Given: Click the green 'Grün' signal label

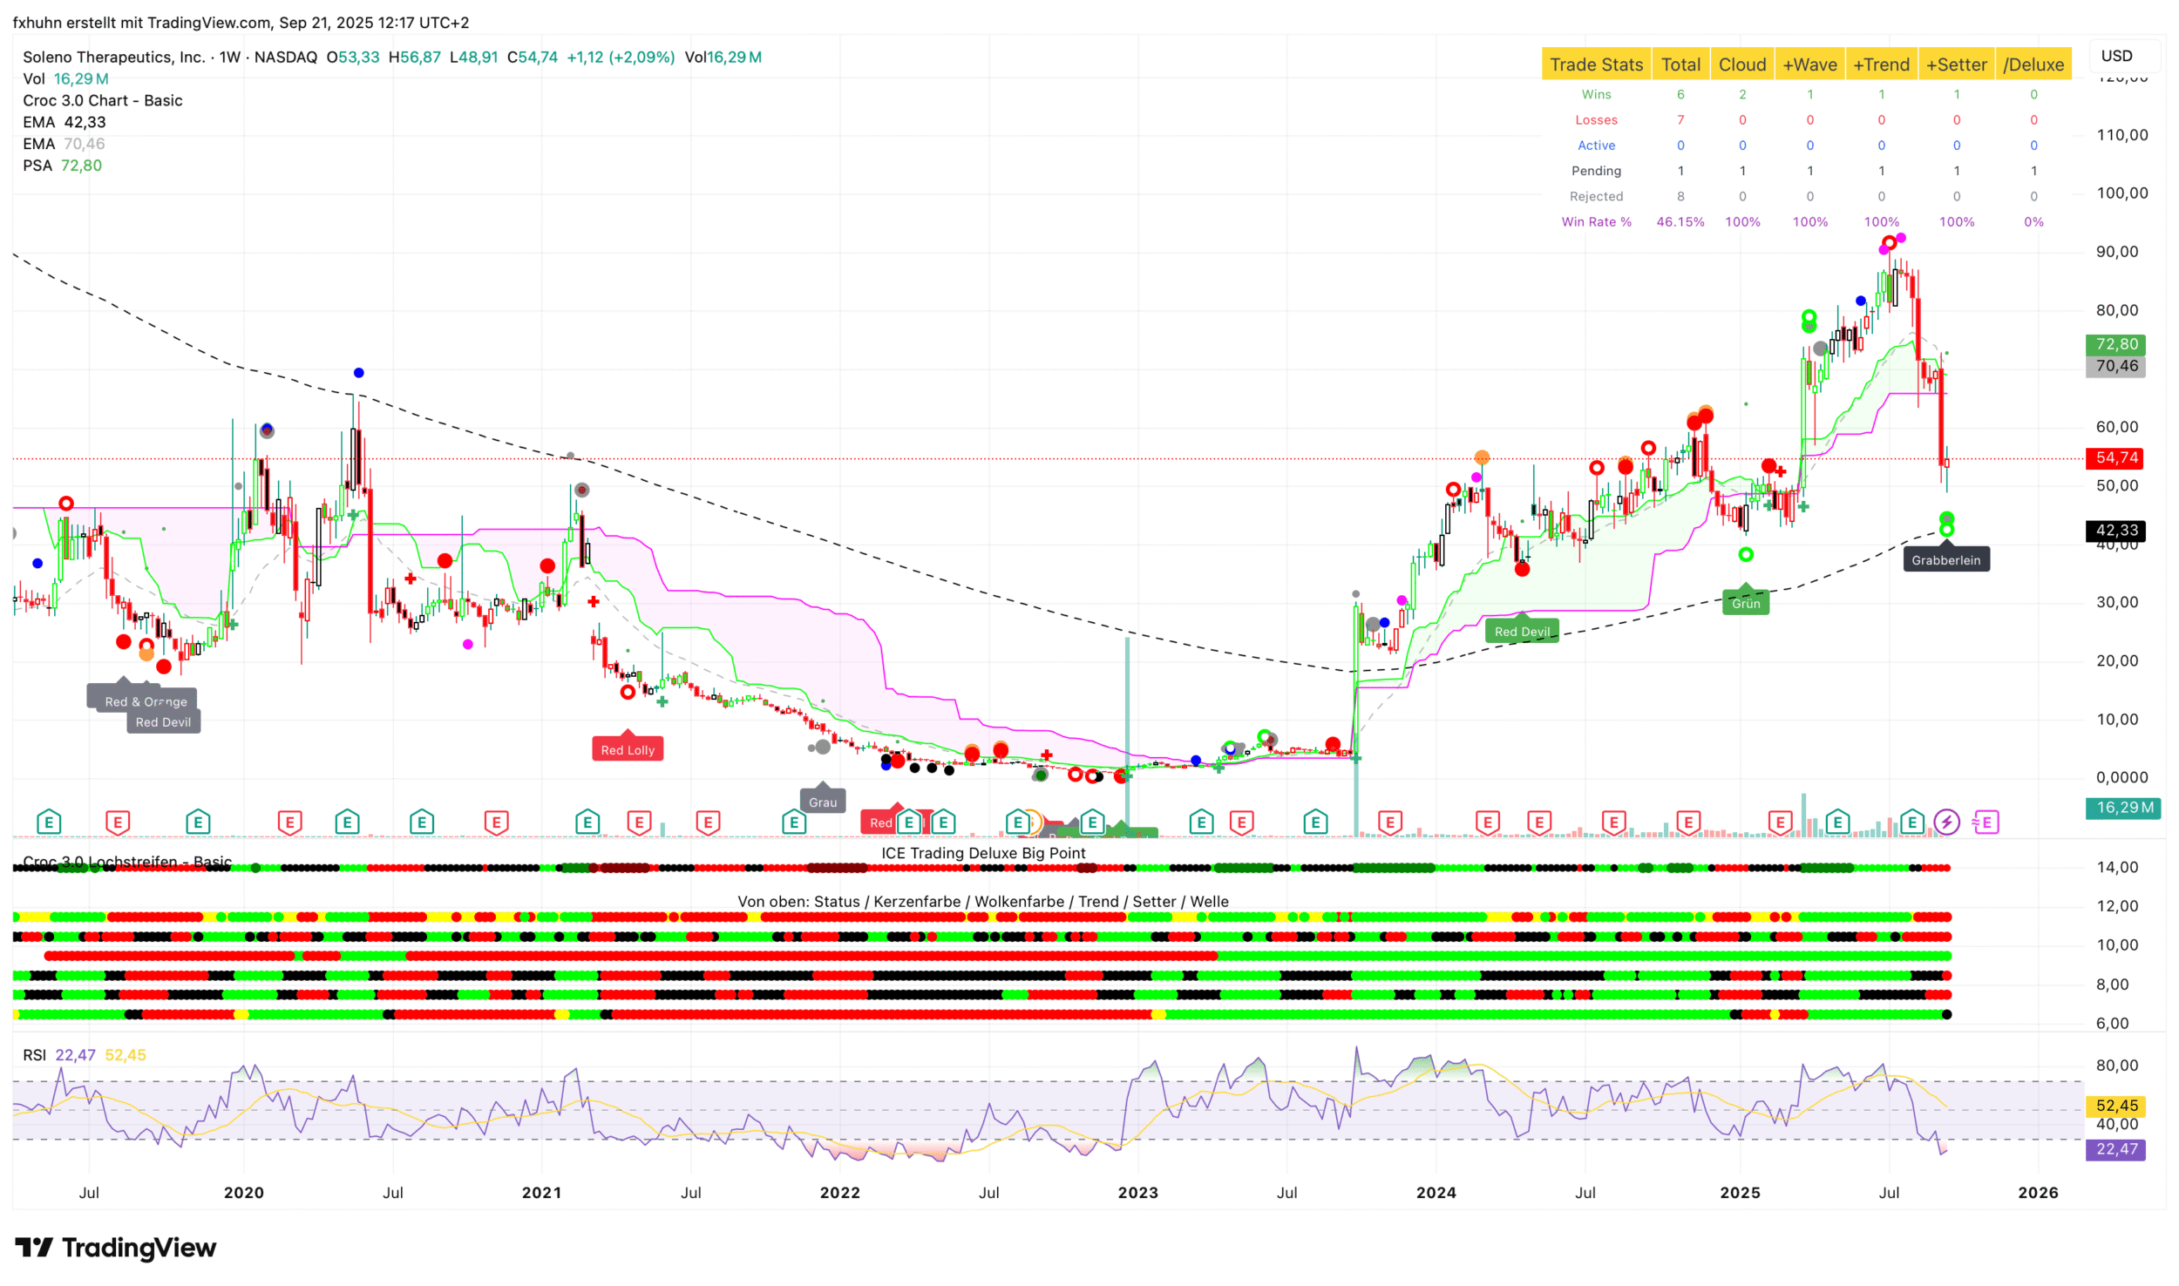Looking at the screenshot, I should (1745, 603).
